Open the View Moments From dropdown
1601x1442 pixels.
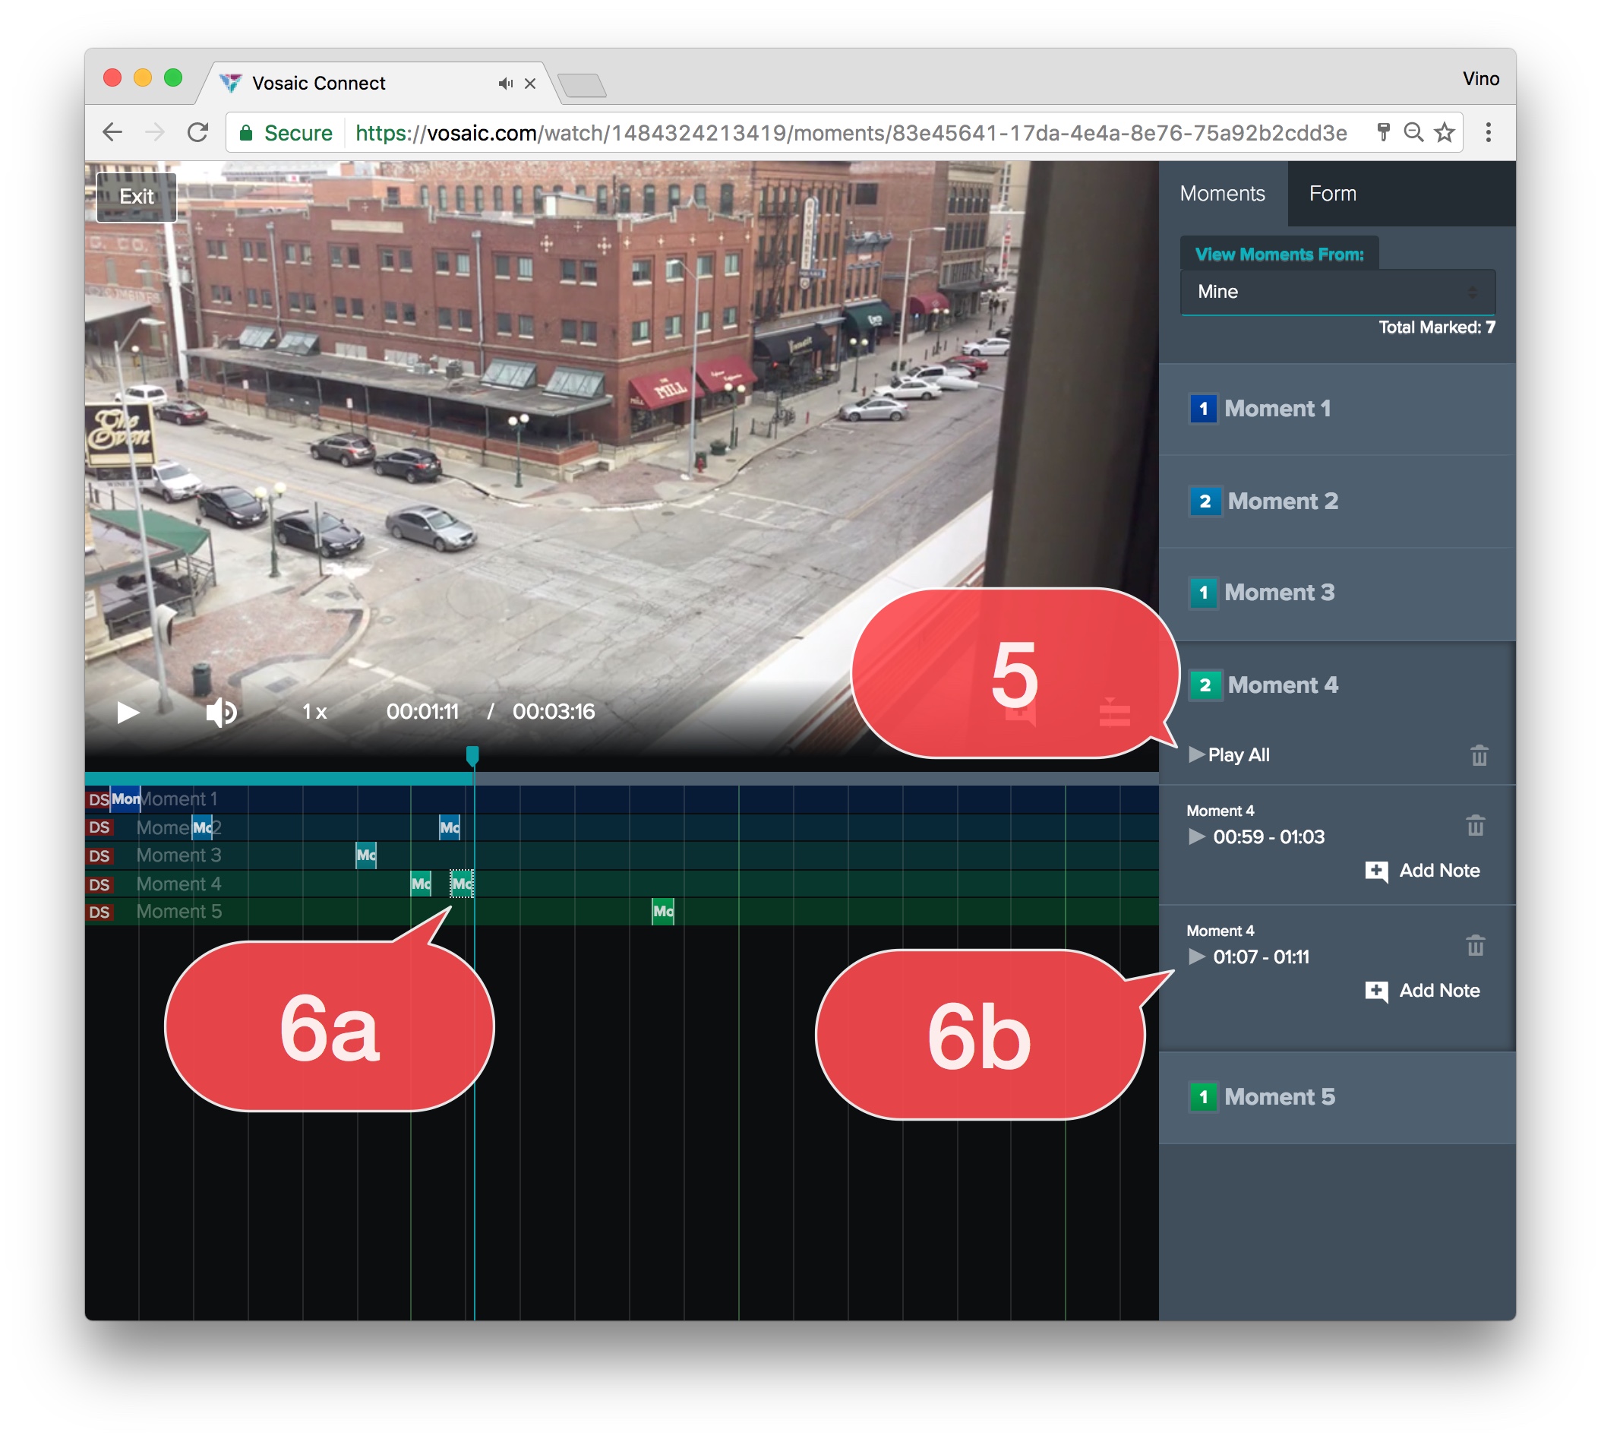tap(1336, 292)
